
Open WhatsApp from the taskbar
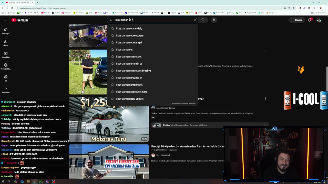coord(41,182)
